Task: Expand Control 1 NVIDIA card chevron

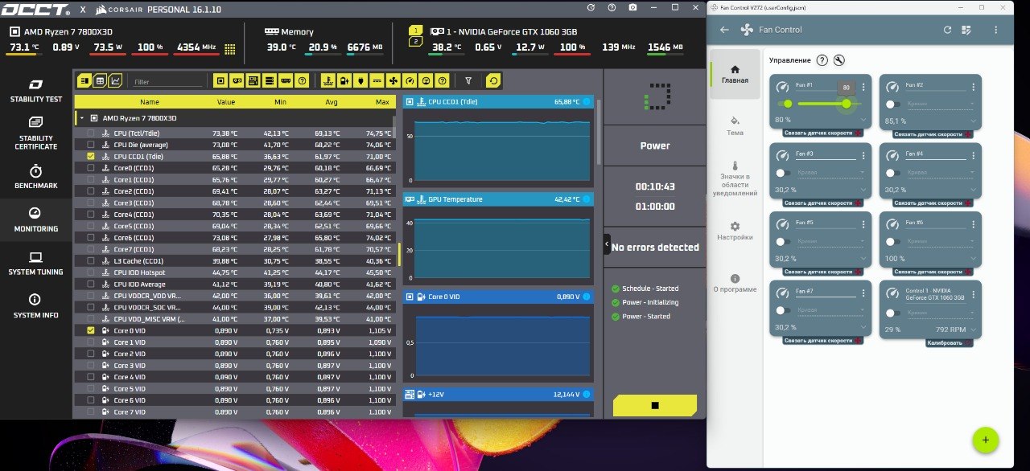Action: (973, 330)
